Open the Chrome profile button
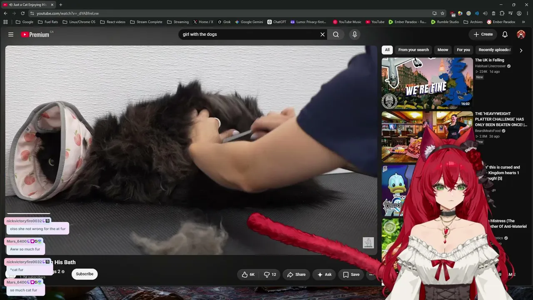This screenshot has width=533, height=300. tap(519, 13)
